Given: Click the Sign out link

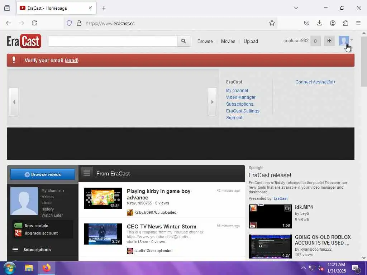Looking at the screenshot, I should pyautogui.click(x=234, y=117).
